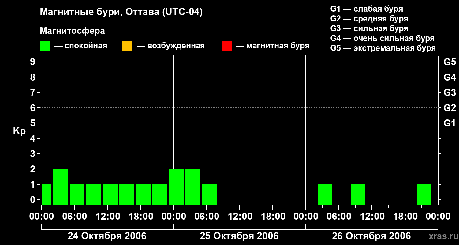
Task: Click the Kp 2 bar early morning 24 October
Action: [61, 187]
